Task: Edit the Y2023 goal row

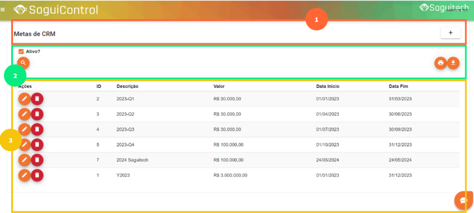Action: 25,175
